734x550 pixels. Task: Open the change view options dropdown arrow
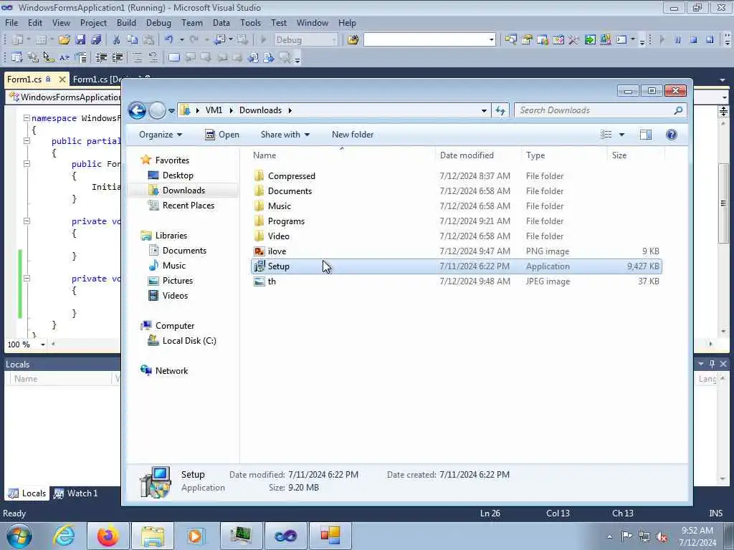[x=621, y=135]
